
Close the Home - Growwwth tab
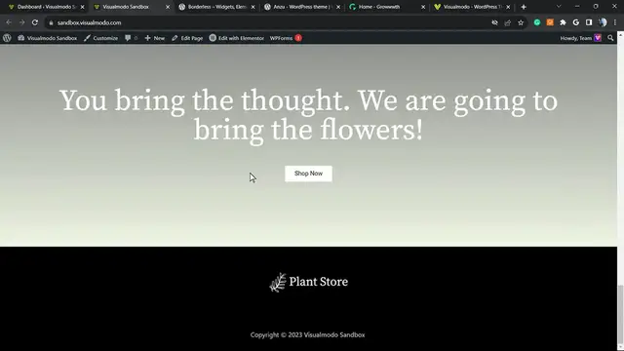pos(423,7)
